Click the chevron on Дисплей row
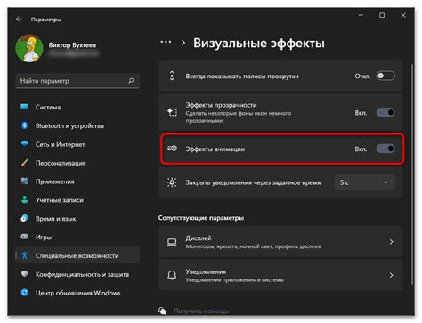Viewport: 422px width, 323px height. [391, 242]
